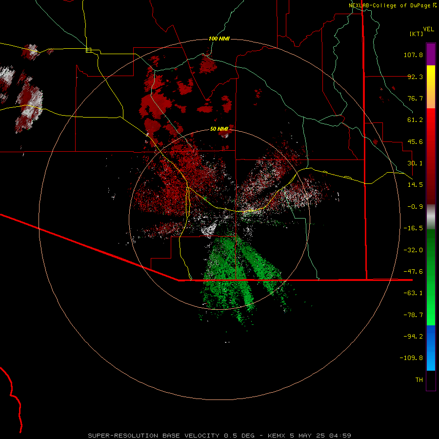
Task: Click the -109.8 velocity scale value
Action: 411,358
